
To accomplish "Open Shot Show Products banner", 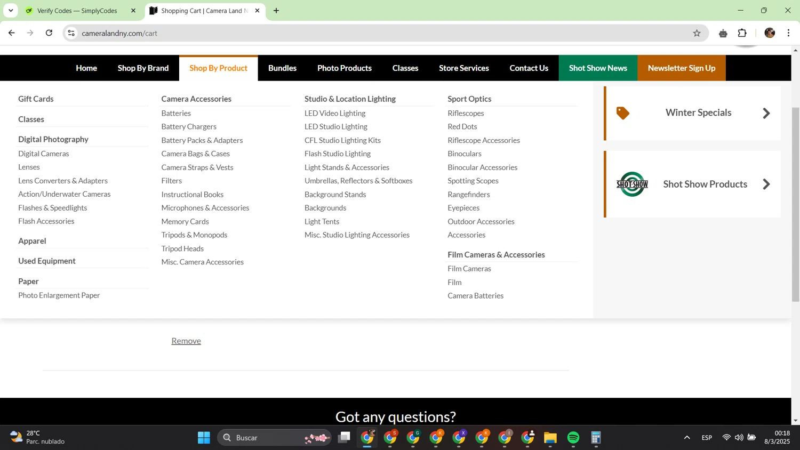I will tap(693, 184).
